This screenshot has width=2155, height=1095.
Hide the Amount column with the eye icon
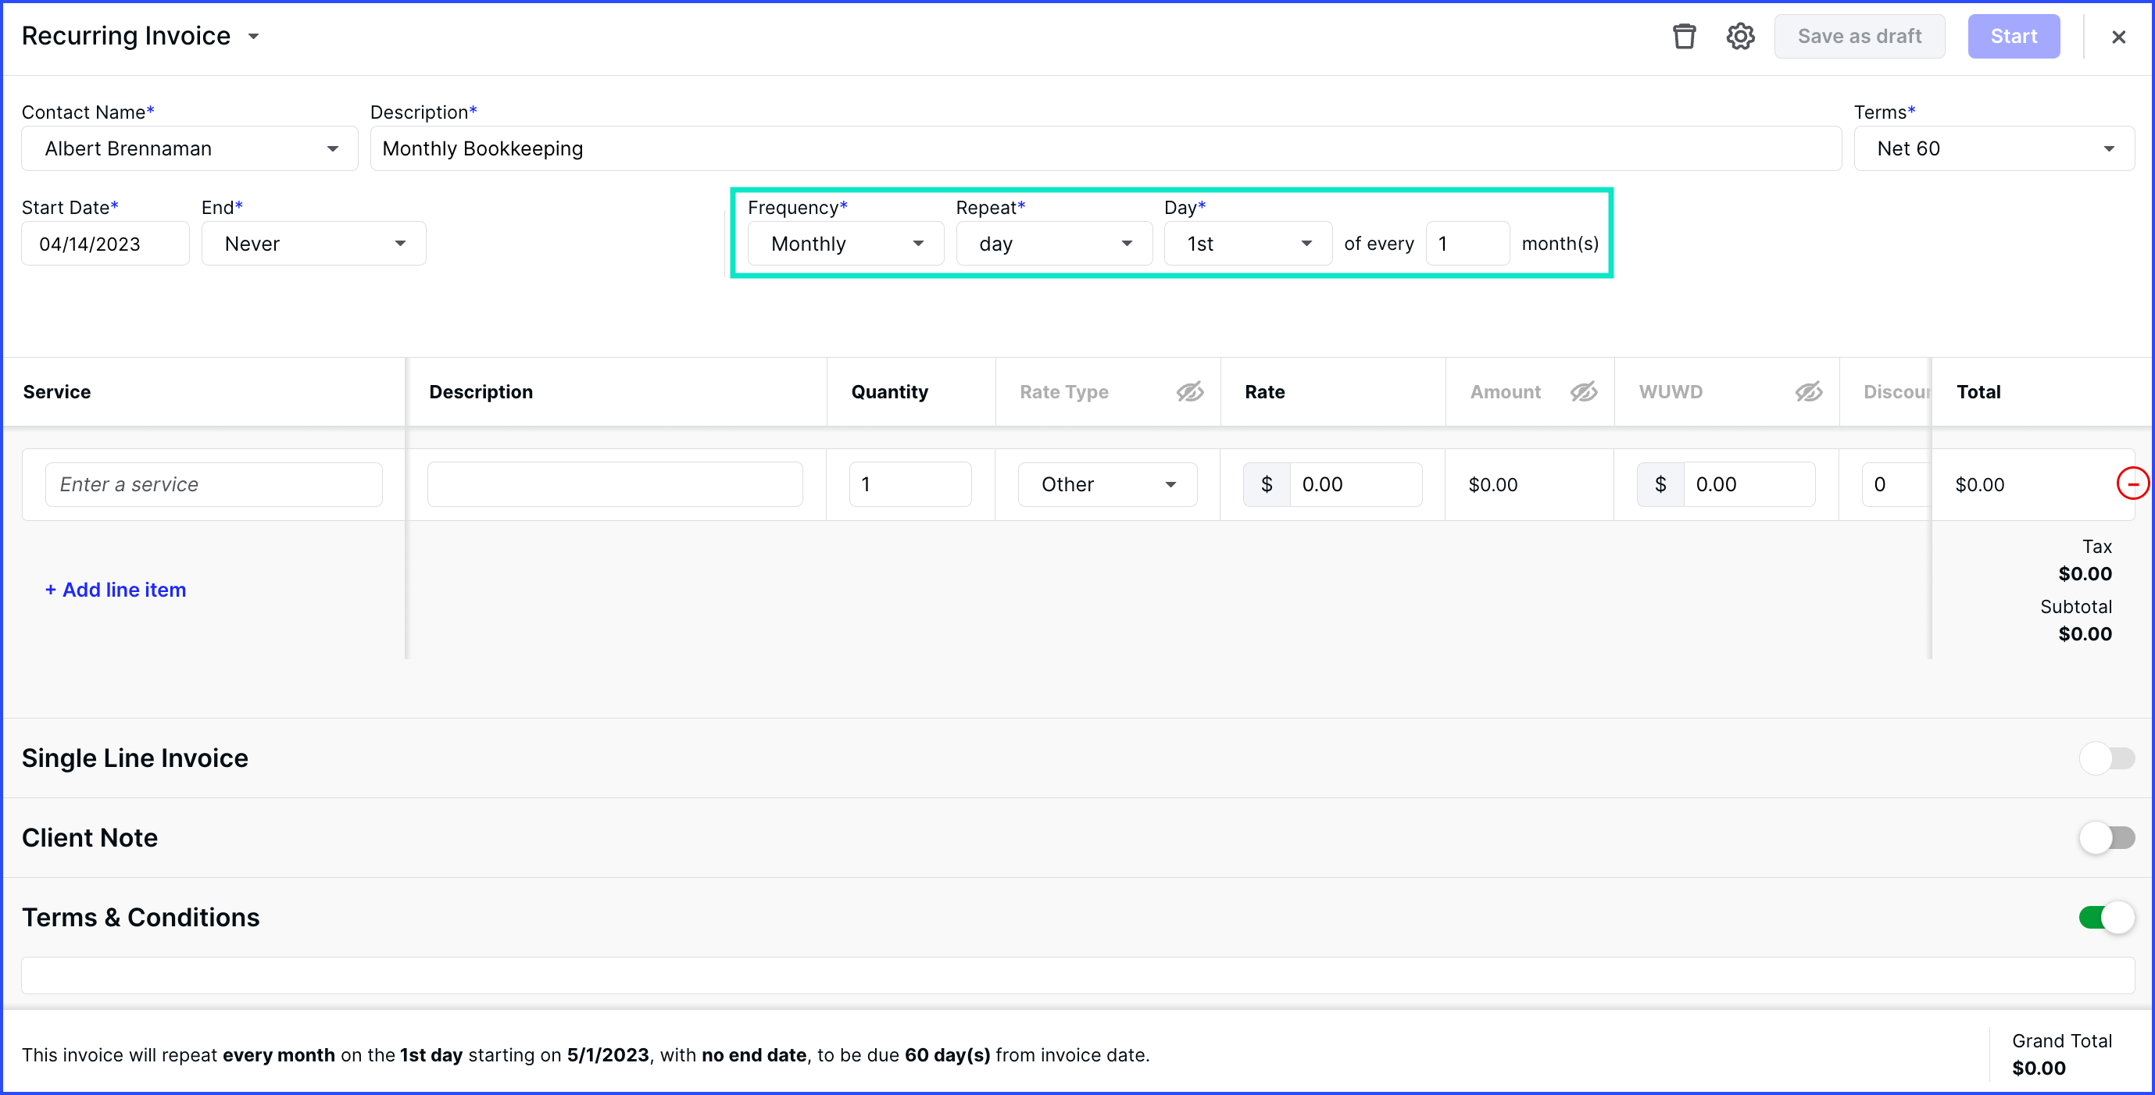1584,391
